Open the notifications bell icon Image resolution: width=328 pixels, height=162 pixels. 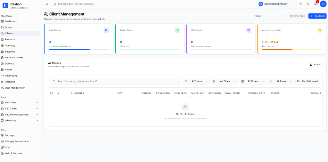coord(316,4)
